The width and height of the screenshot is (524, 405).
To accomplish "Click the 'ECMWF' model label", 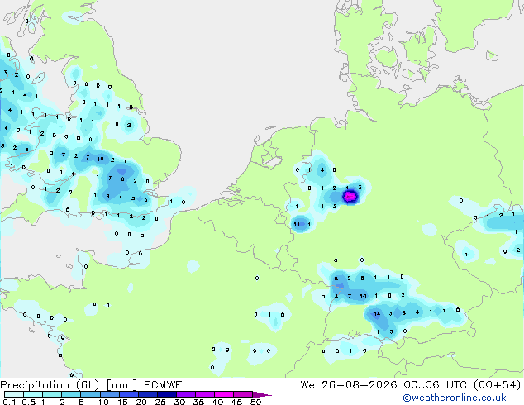I will 163,385.
